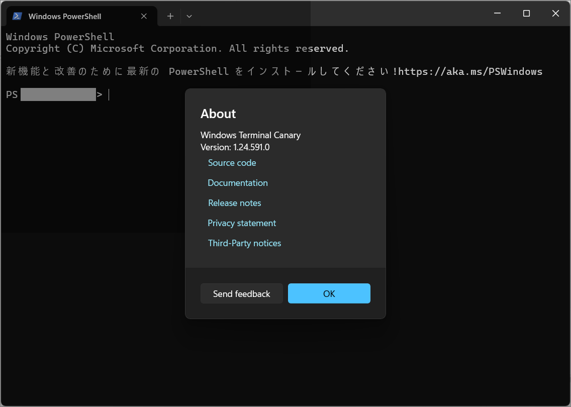
Task: Select the Windows PowerShell tab
Action: 82,16
